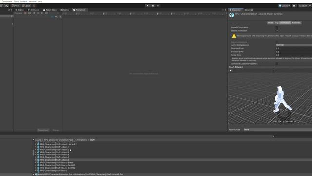This screenshot has height=176, width=312.
Task: Open the Window menu
Action: click(33, 1)
